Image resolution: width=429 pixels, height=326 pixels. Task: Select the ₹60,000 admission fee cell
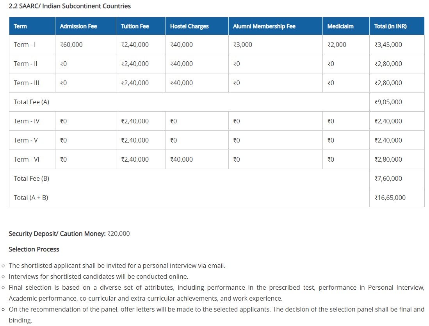tap(71, 45)
